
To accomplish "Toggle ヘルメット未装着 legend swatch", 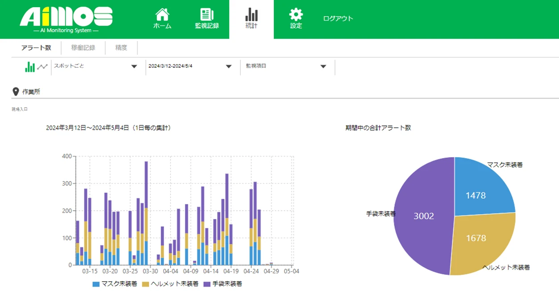I will pyautogui.click(x=145, y=284).
